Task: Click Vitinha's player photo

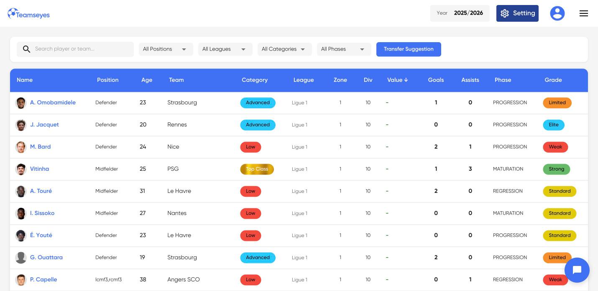Action: (21, 169)
